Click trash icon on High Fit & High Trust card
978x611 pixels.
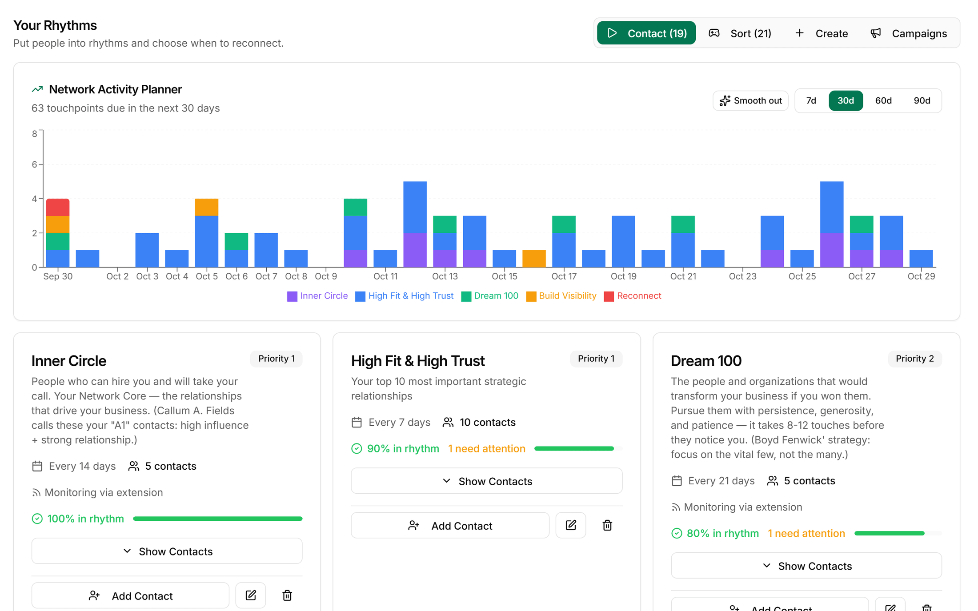click(x=607, y=525)
